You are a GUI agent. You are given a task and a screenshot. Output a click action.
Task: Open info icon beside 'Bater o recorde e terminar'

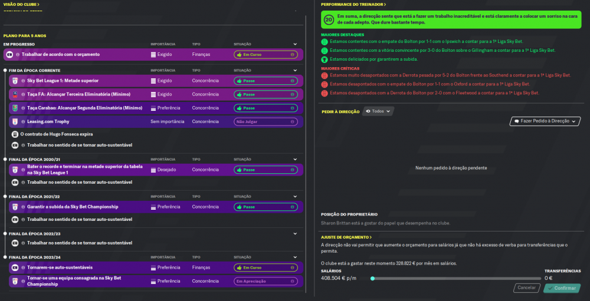23,170
